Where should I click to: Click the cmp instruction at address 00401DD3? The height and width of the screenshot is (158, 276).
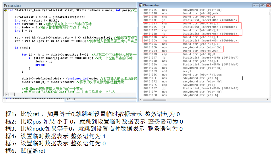[179, 54]
